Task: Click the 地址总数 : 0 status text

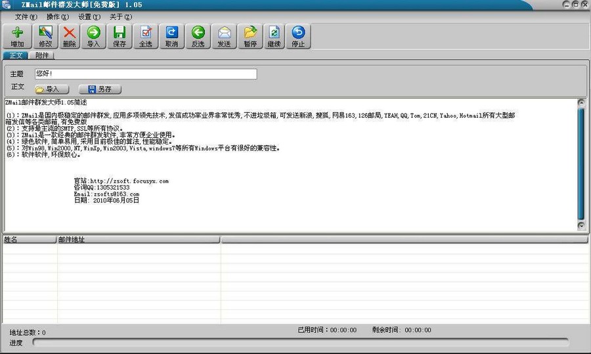Action: pyautogui.click(x=28, y=332)
